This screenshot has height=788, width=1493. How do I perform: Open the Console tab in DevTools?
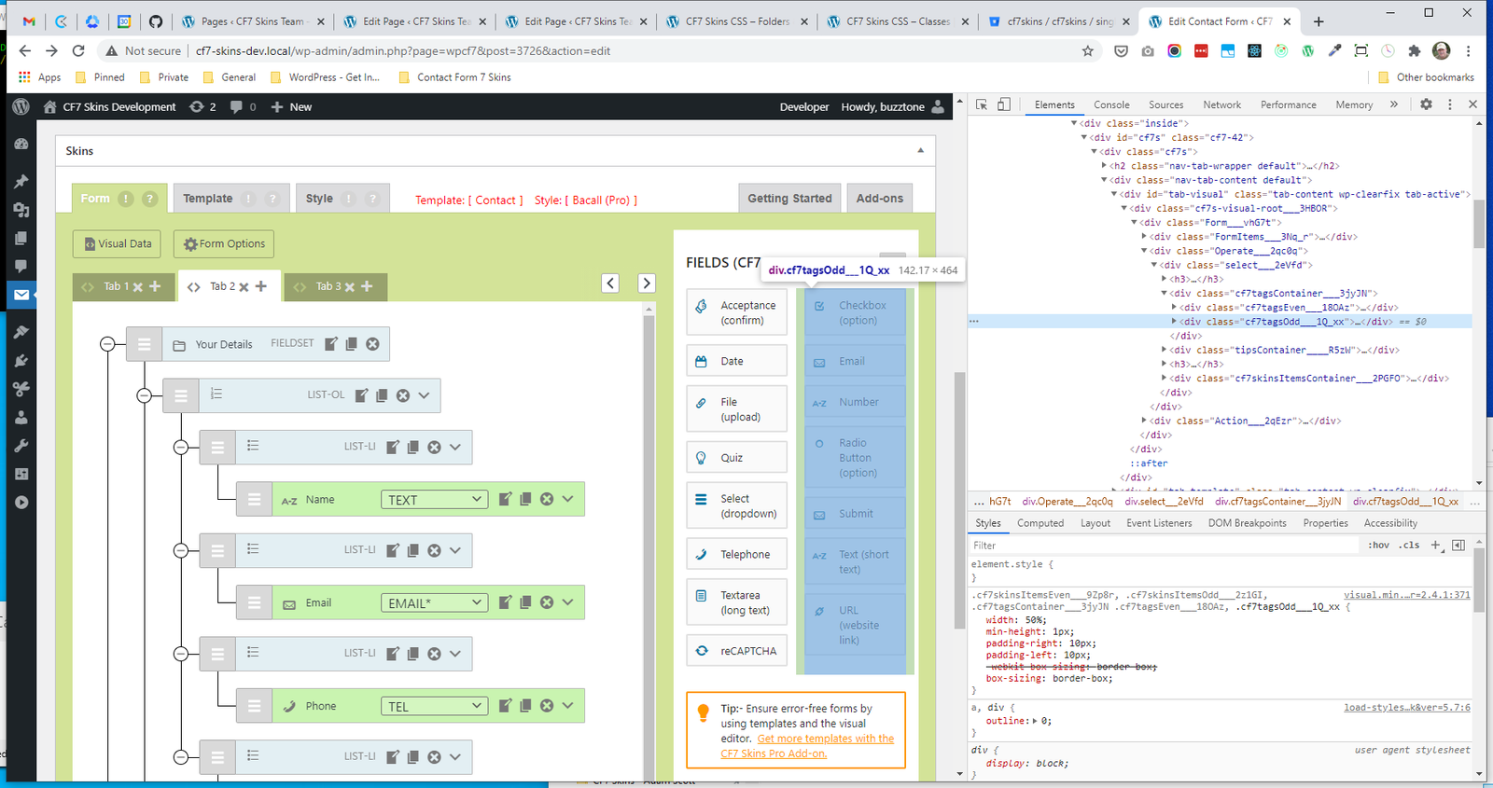click(x=1111, y=105)
